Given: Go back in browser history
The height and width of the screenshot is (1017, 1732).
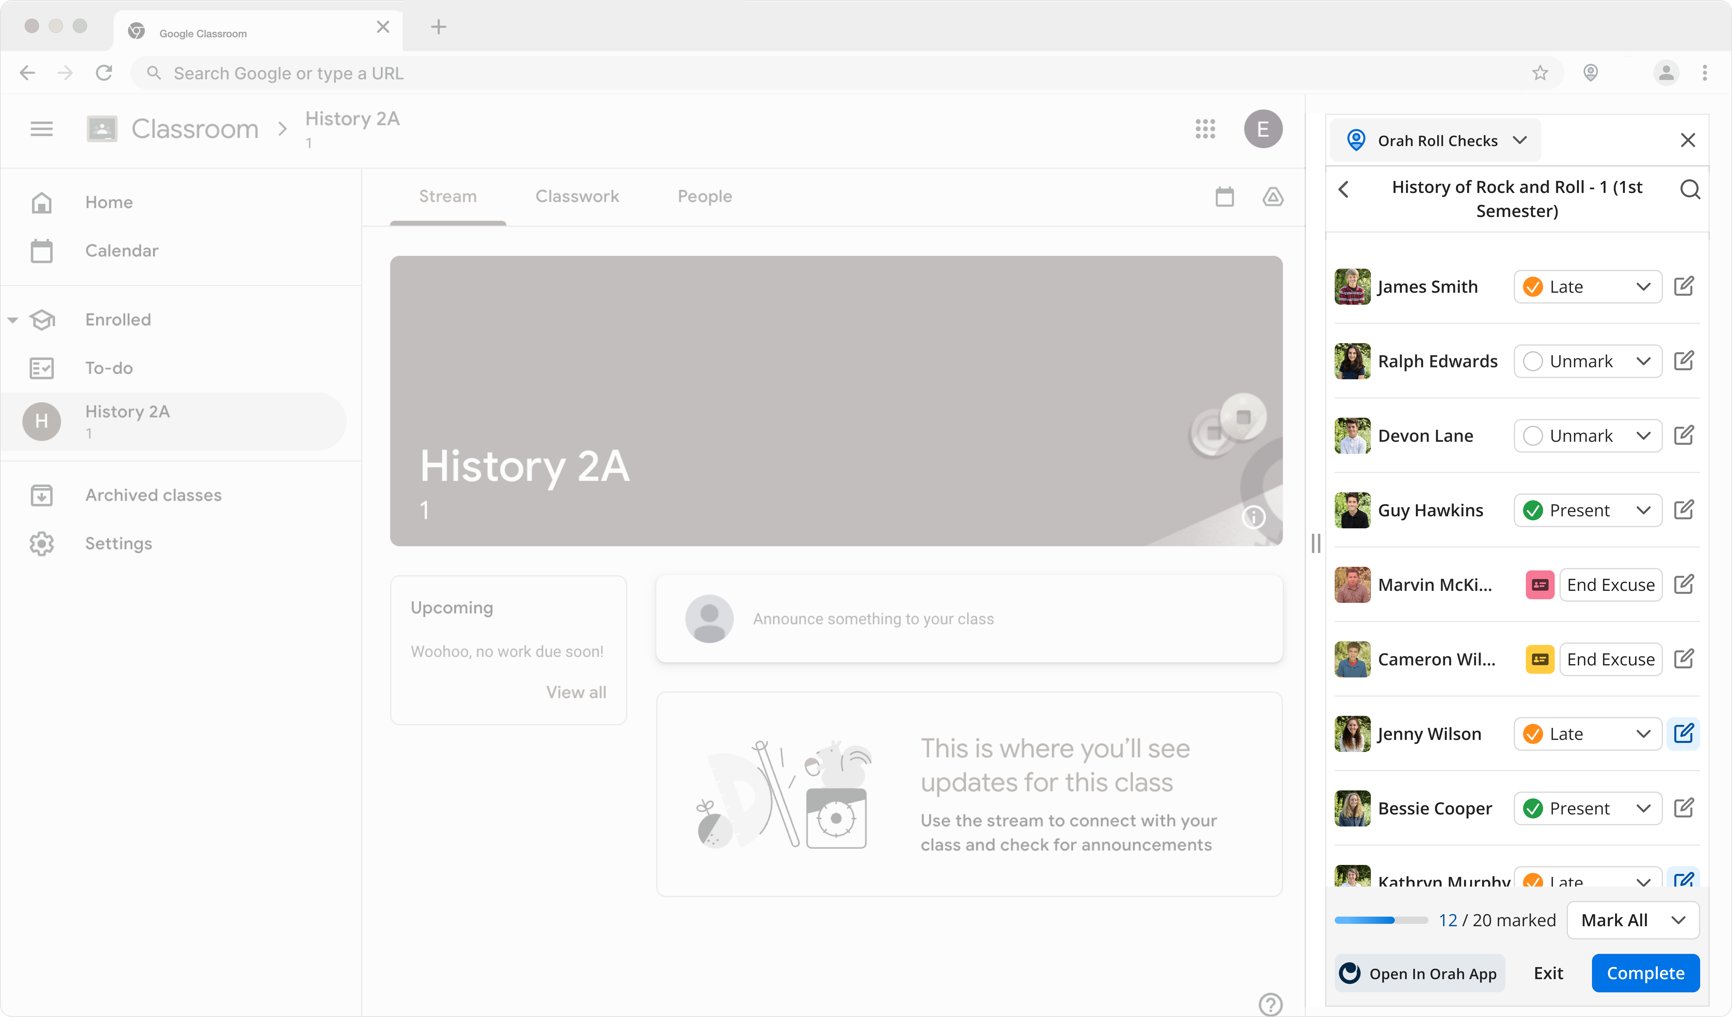Looking at the screenshot, I should click(27, 73).
